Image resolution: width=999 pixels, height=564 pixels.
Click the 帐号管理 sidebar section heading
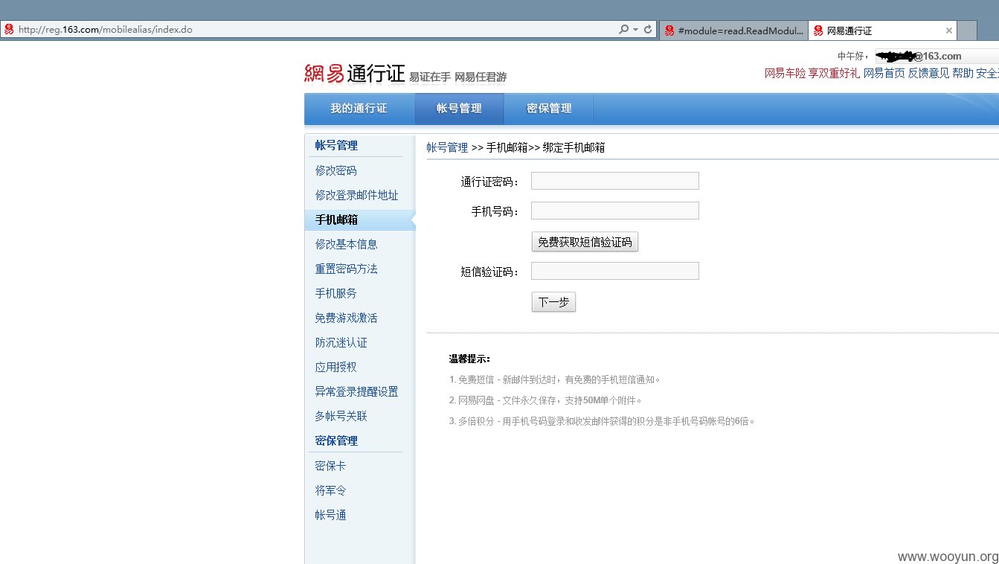336,146
